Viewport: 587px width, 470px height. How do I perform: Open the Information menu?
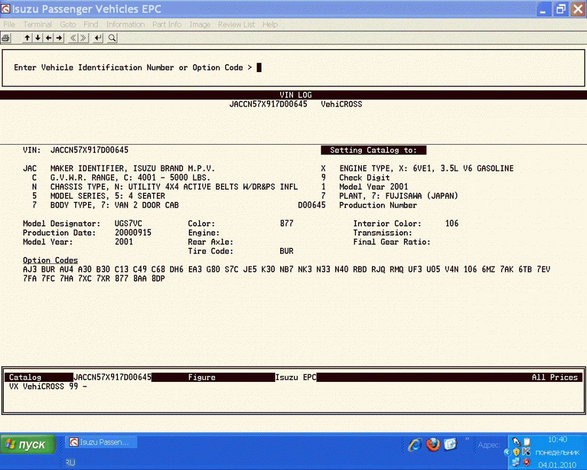pyautogui.click(x=125, y=25)
